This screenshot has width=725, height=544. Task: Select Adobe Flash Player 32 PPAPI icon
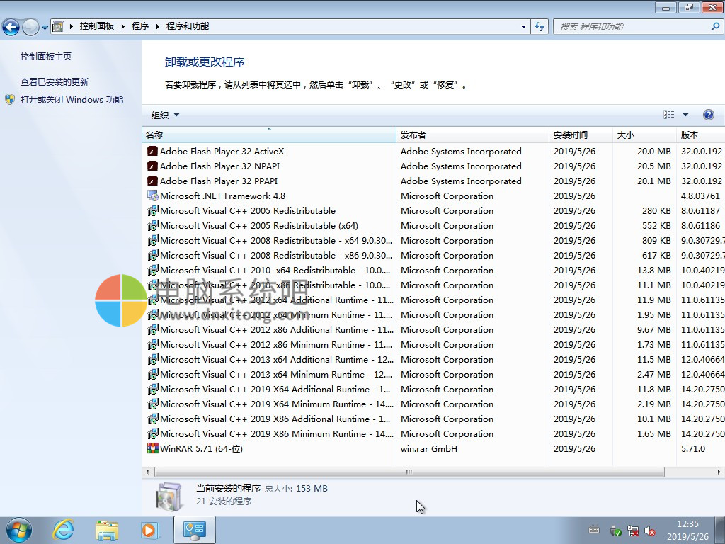(153, 181)
